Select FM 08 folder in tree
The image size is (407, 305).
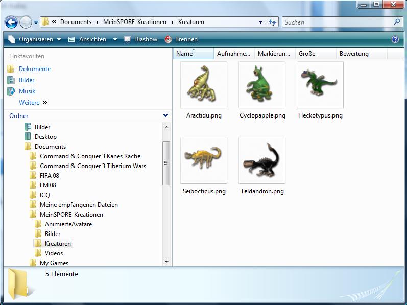click(x=48, y=185)
